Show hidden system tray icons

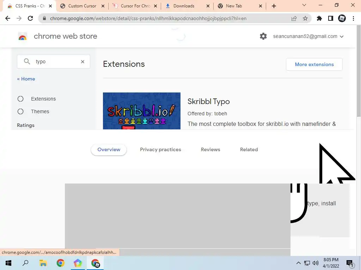coord(298,263)
